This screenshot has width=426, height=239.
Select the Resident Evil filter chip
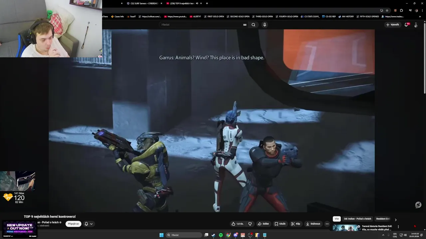[x=383, y=219]
